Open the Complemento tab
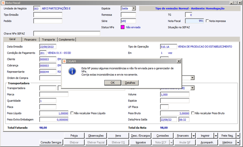Viewport: 243px width, 147px height. 67,40
